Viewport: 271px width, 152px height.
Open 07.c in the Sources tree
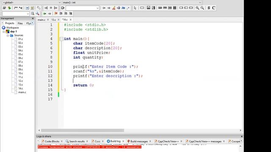click(x=20, y=62)
